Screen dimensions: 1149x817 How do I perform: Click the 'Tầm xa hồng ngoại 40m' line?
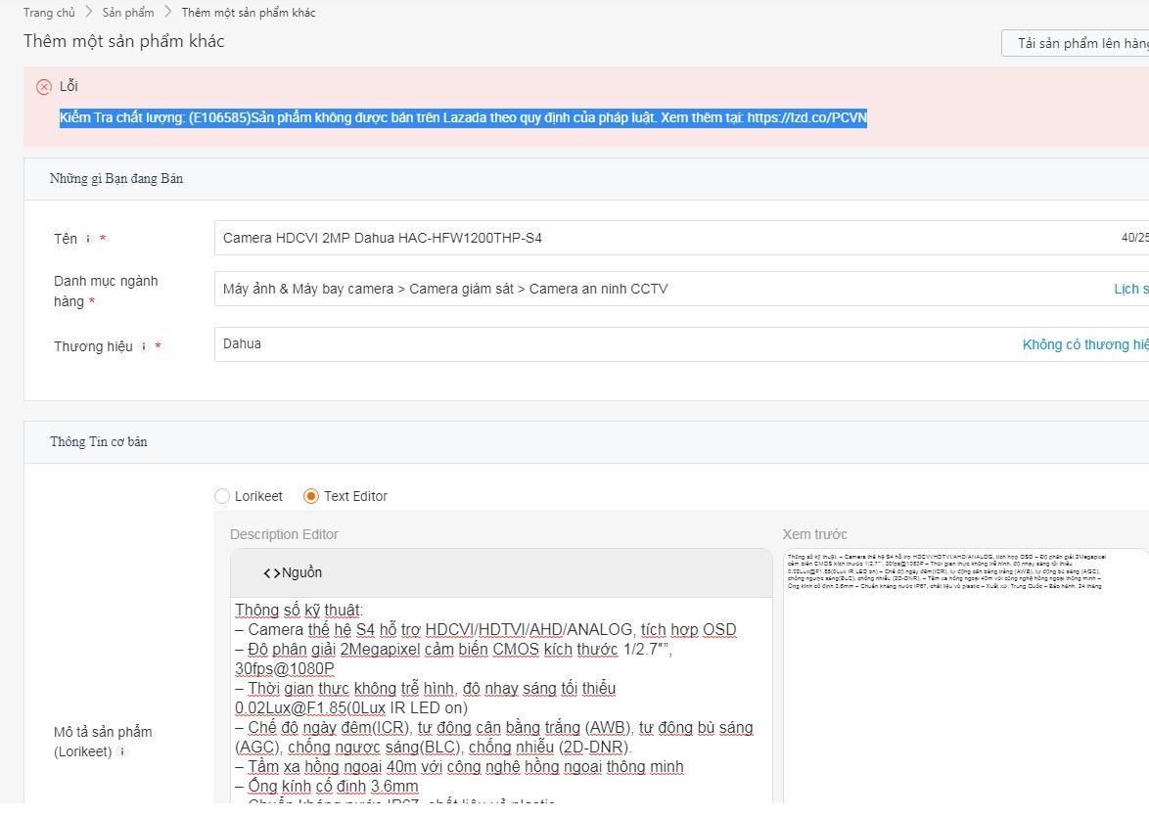click(459, 766)
